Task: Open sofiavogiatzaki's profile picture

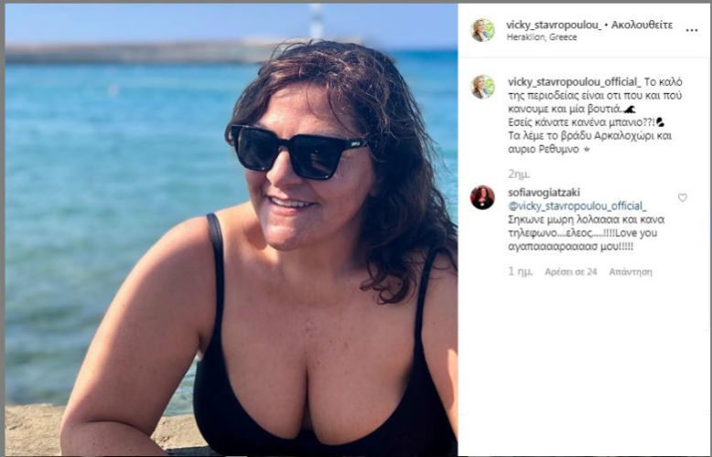Action: [x=482, y=197]
